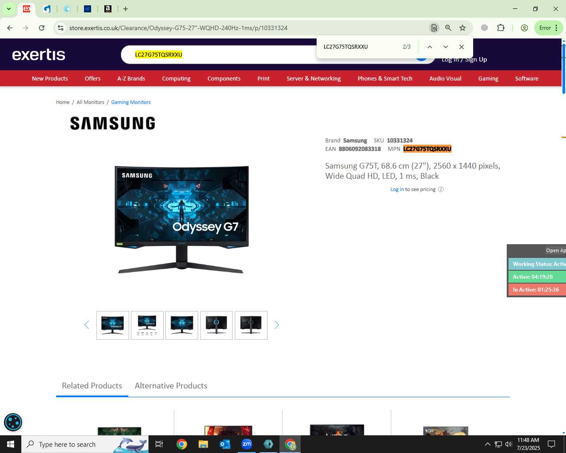Open Gaming menu

click(488, 78)
